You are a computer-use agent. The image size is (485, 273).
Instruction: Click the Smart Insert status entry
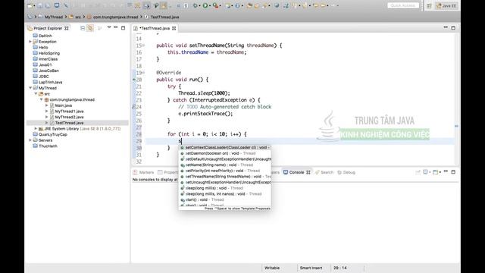[x=311, y=268]
